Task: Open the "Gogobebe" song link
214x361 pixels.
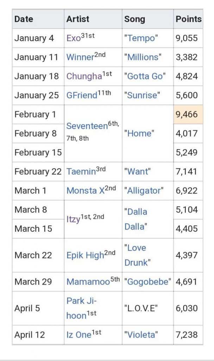Action: click(148, 282)
